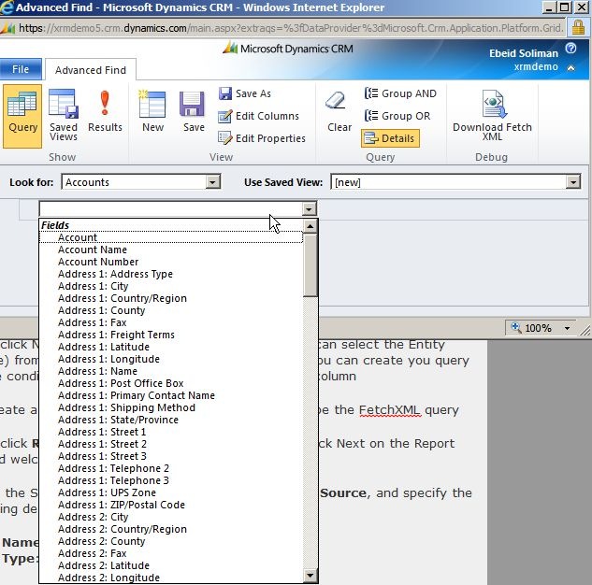Image resolution: width=592 pixels, height=585 pixels.
Task: Pick Address 2: City
Action: pos(171,517)
